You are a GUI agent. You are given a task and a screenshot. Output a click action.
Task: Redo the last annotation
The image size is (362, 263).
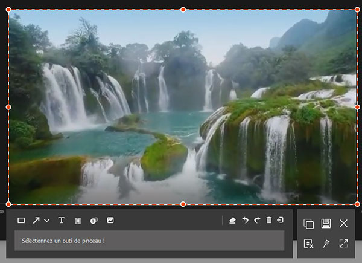(257, 221)
